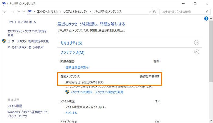Open Windows プログラム互換性のトラブルシューティング
The width and height of the screenshot is (213, 123).
click(27, 114)
